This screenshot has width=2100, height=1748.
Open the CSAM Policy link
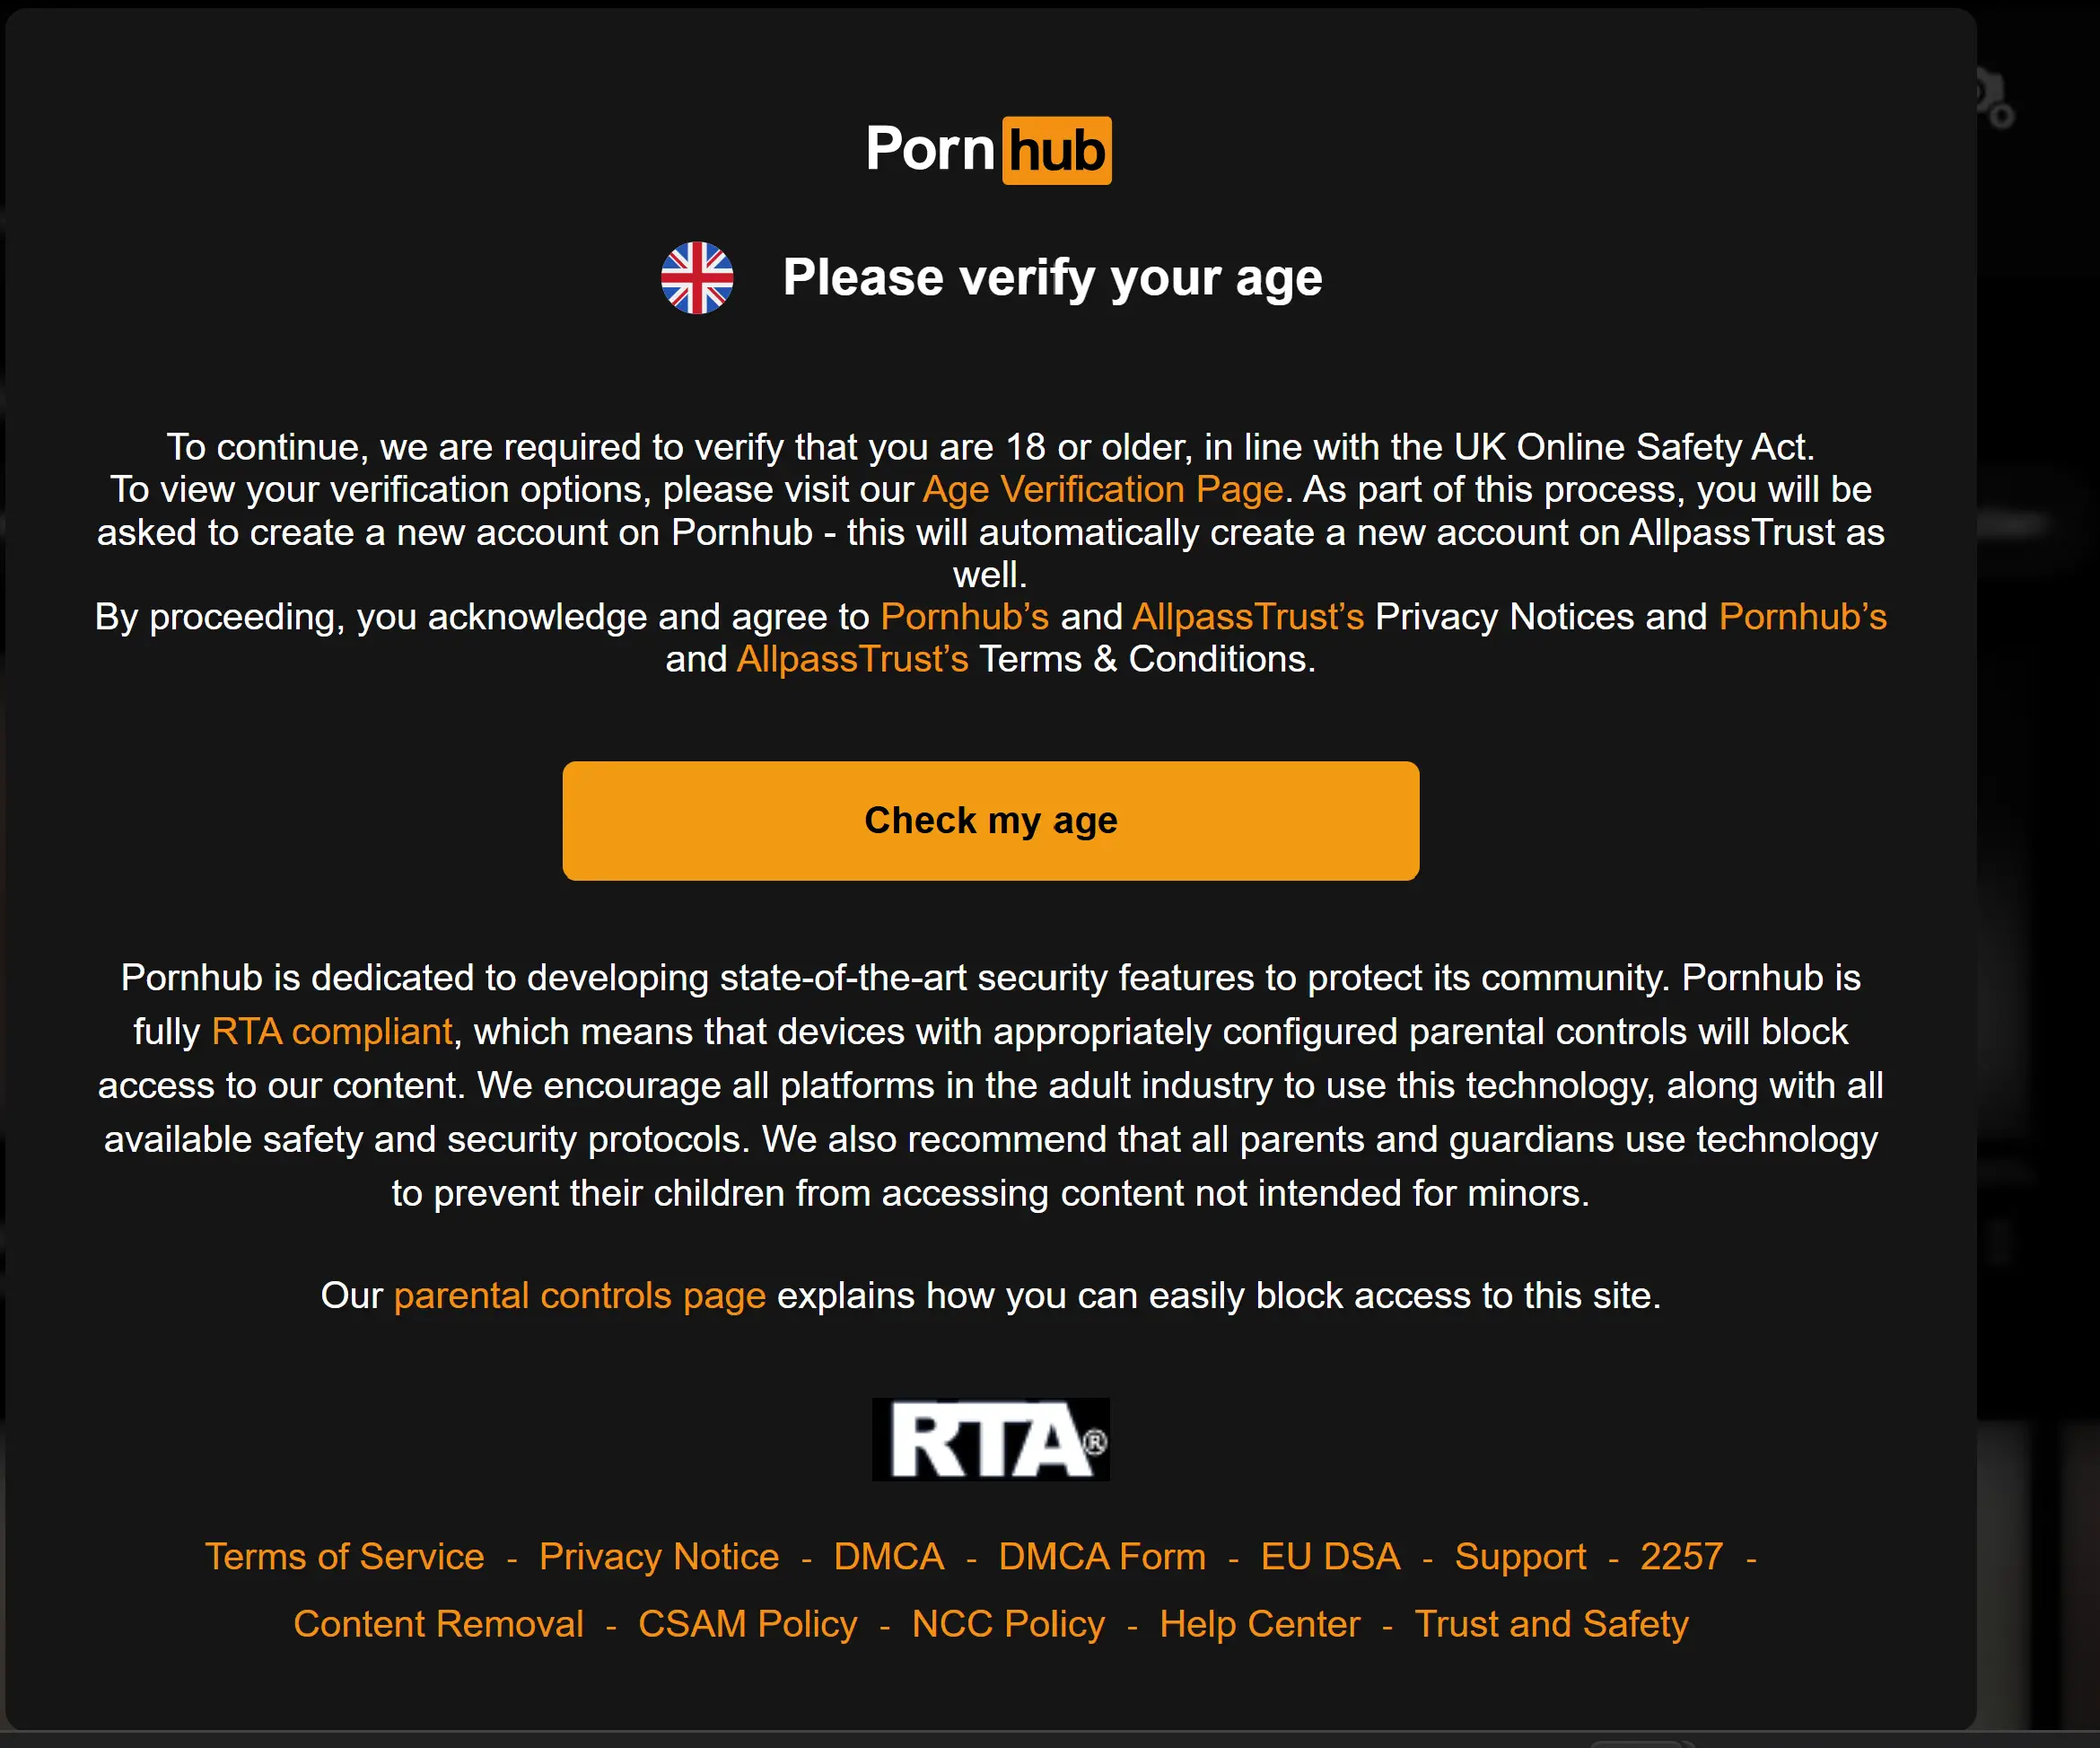click(747, 1624)
